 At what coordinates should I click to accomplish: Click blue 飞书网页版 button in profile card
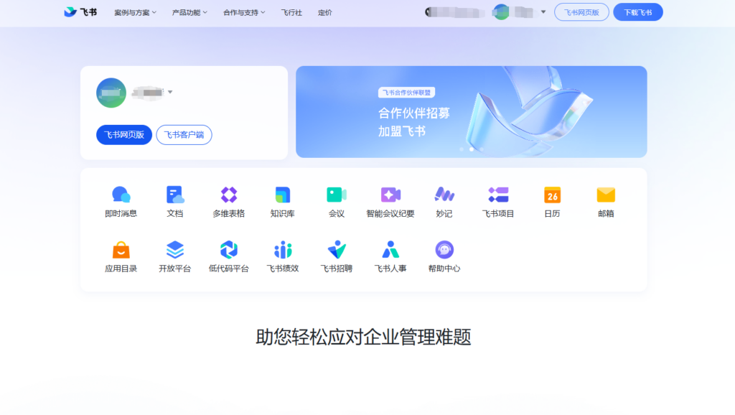[x=124, y=135]
